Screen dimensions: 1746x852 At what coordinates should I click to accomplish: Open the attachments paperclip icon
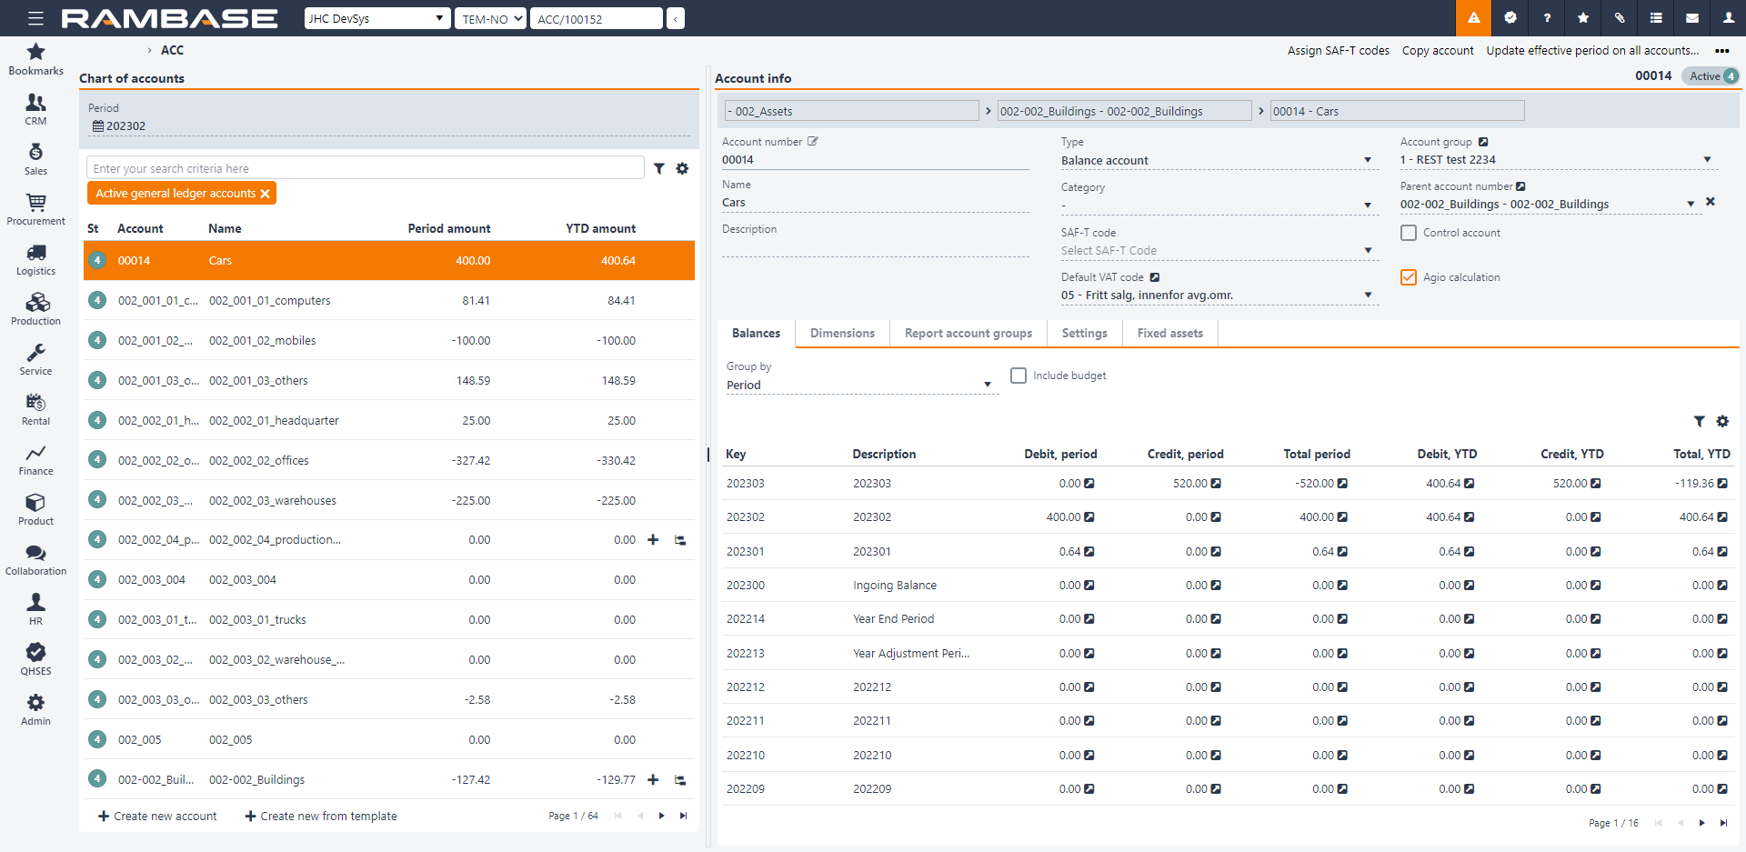(1620, 18)
